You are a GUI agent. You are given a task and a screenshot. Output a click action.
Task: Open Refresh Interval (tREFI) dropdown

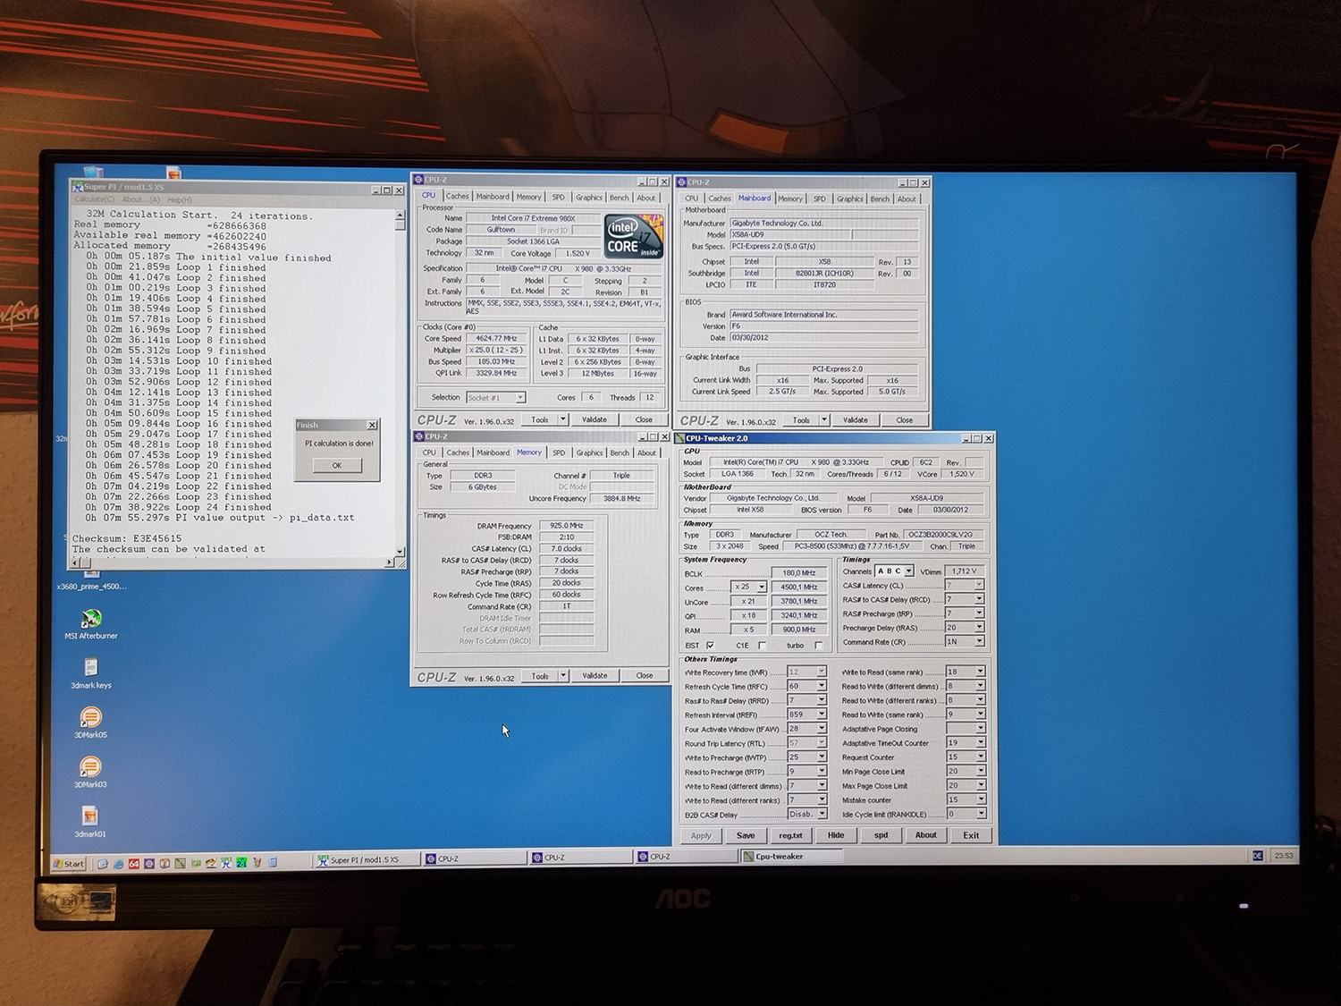pyautogui.click(x=822, y=714)
